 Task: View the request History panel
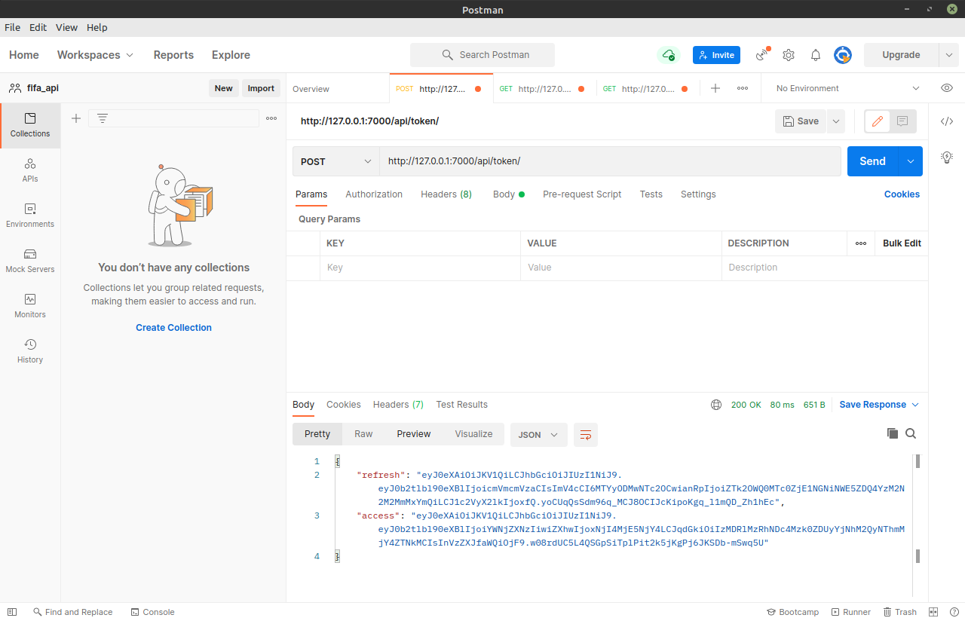tap(29, 351)
